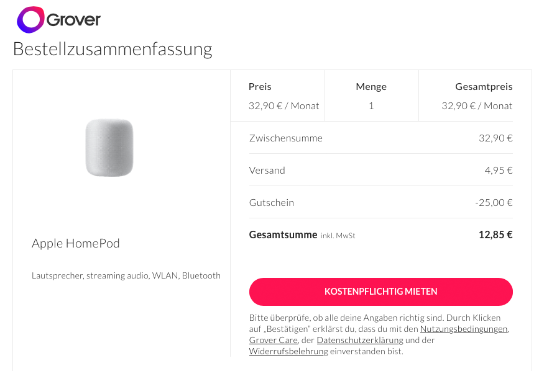Viewport: 539px width, 371px height.
Task: Open the Widerrufsbelehrung link
Action: (x=288, y=351)
